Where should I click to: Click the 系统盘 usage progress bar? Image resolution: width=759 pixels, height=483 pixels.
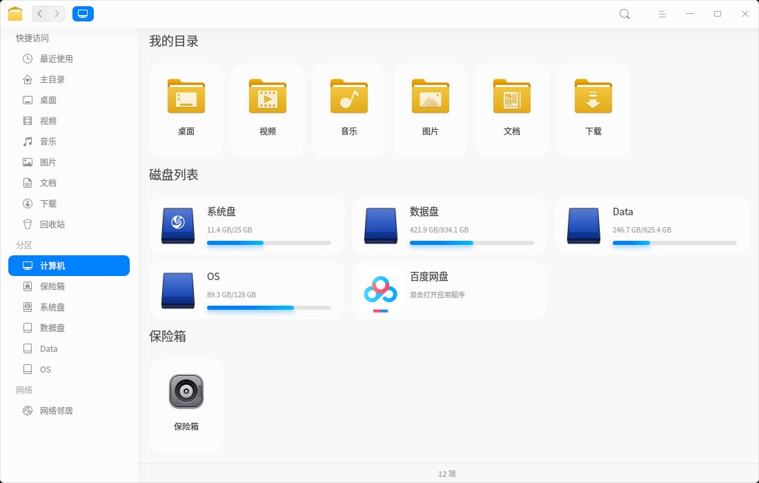(x=269, y=243)
